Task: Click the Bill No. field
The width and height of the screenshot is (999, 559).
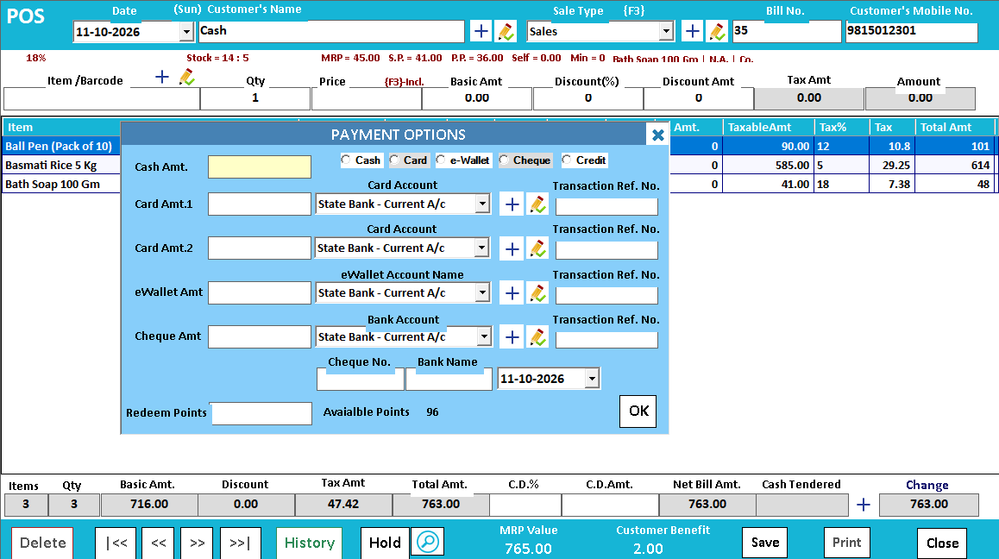Action: tap(787, 31)
